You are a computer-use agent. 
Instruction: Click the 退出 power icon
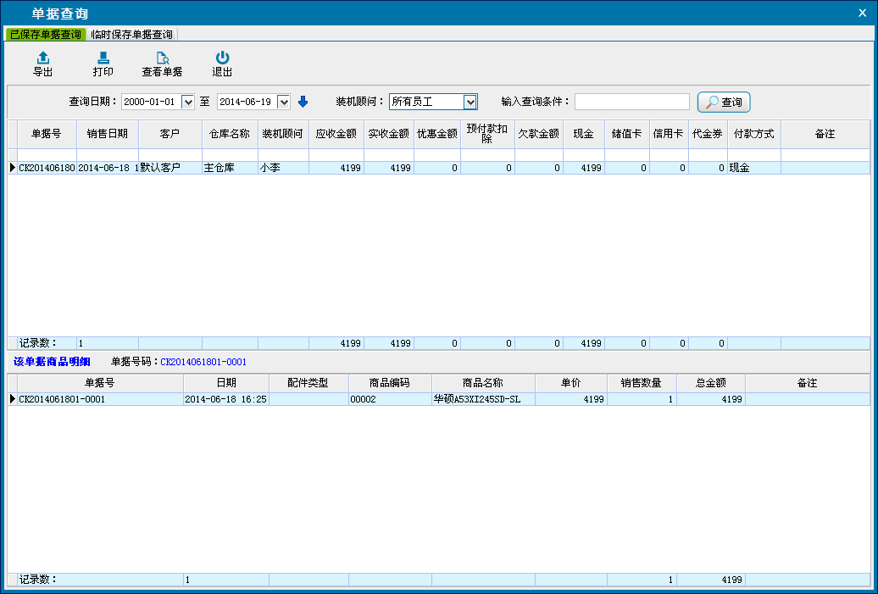point(222,58)
